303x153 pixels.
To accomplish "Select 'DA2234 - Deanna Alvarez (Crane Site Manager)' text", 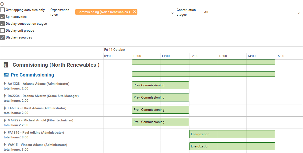I will pyautogui.click(x=43, y=96).
